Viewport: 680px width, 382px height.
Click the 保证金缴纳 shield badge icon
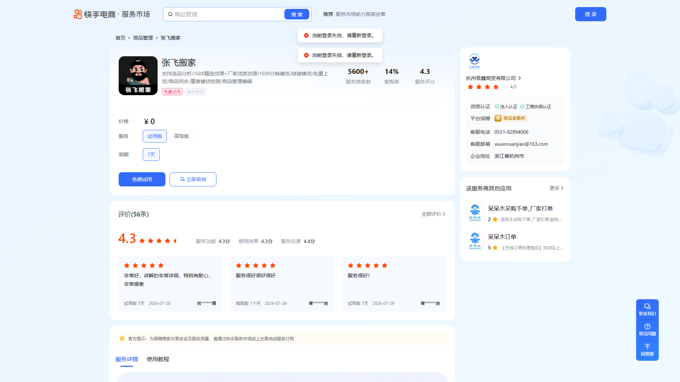[x=498, y=118]
